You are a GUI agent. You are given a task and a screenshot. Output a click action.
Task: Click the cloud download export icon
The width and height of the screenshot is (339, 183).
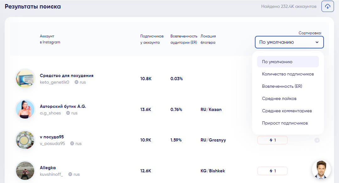pyautogui.click(x=327, y=6)
